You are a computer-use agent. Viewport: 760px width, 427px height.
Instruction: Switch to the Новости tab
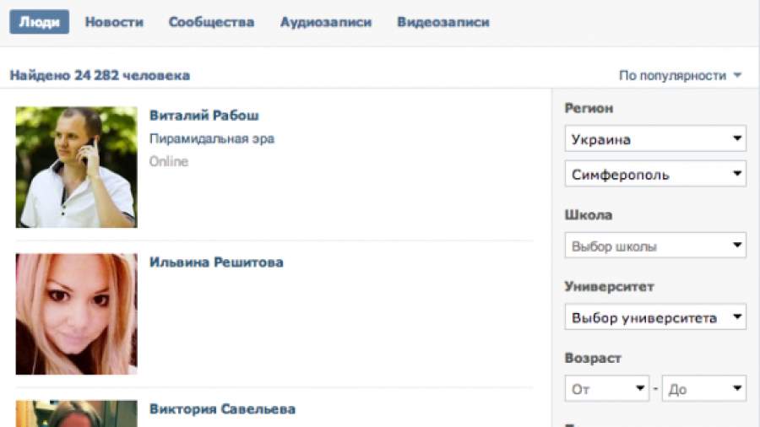(114, 22)
